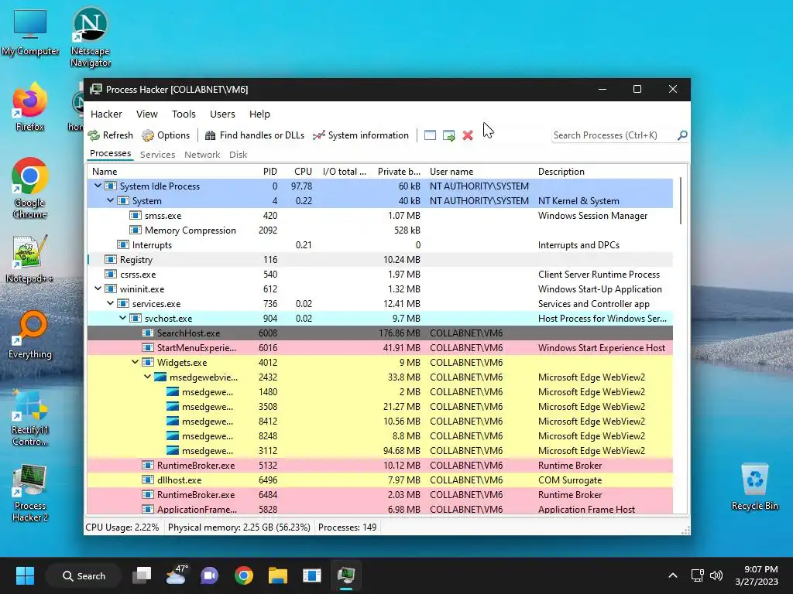This screenshot has height=594, width=793.
Task: Click the Processes: 149 status entry
Action: (x=347, y=527)
